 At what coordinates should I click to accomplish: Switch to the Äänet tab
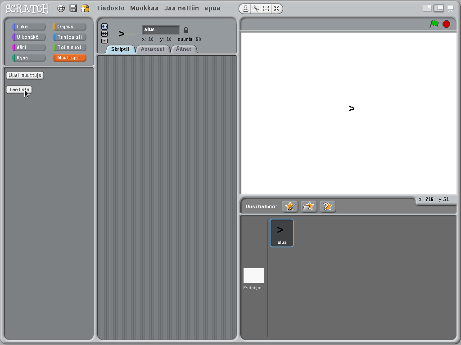tap(184, 49)
